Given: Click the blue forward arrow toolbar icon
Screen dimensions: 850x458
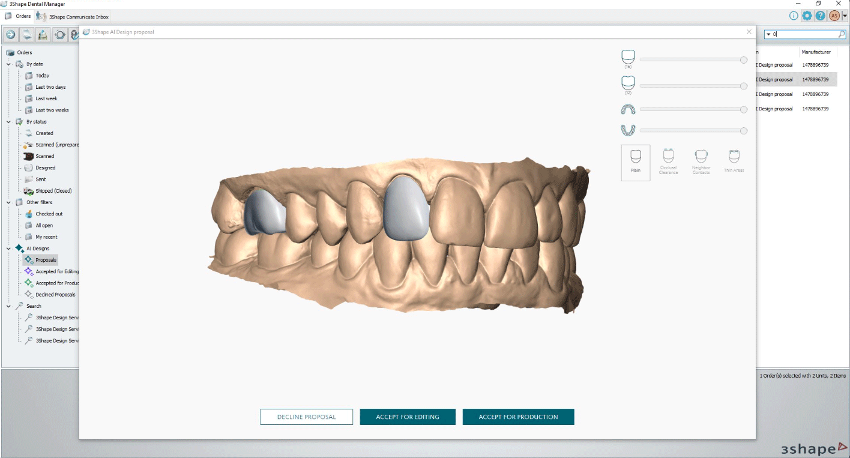Looking at the screenshot, I should coord(10,35).
